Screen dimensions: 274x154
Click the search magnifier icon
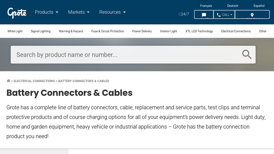247,54
